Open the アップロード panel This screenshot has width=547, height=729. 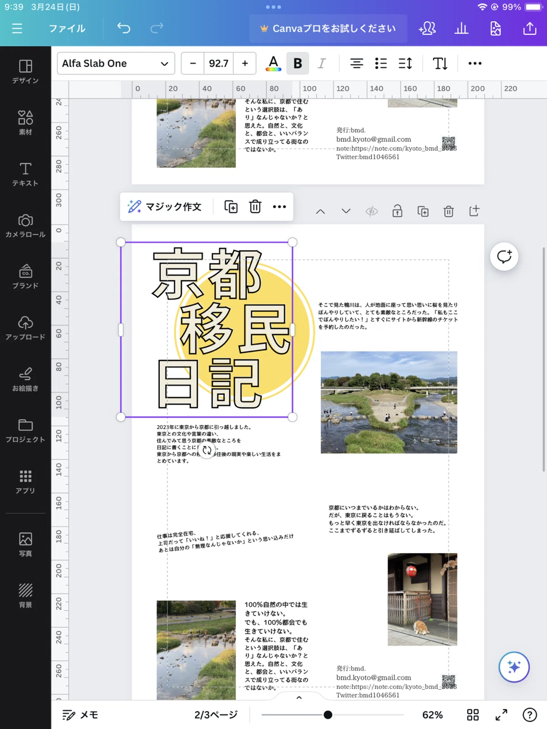[26, 328]
